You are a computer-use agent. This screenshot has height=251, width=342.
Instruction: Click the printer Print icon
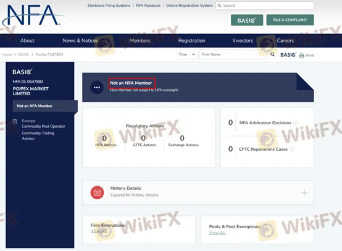pos(301,55)
